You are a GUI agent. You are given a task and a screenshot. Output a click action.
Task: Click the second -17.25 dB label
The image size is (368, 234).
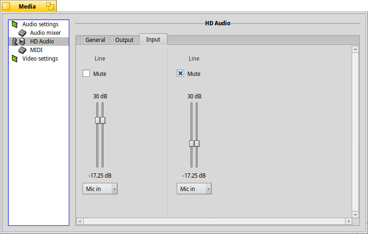point(194,176)
